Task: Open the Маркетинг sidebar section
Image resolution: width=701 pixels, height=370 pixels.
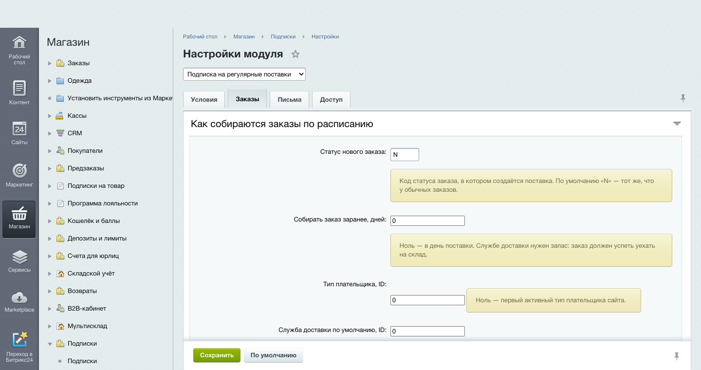Action: click(x=19, y=175)
